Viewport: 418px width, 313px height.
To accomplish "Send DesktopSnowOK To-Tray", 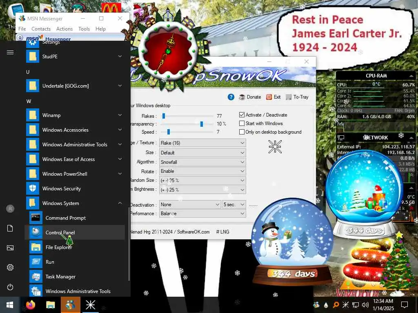I will pyautogui.click(x=297, y=97).
